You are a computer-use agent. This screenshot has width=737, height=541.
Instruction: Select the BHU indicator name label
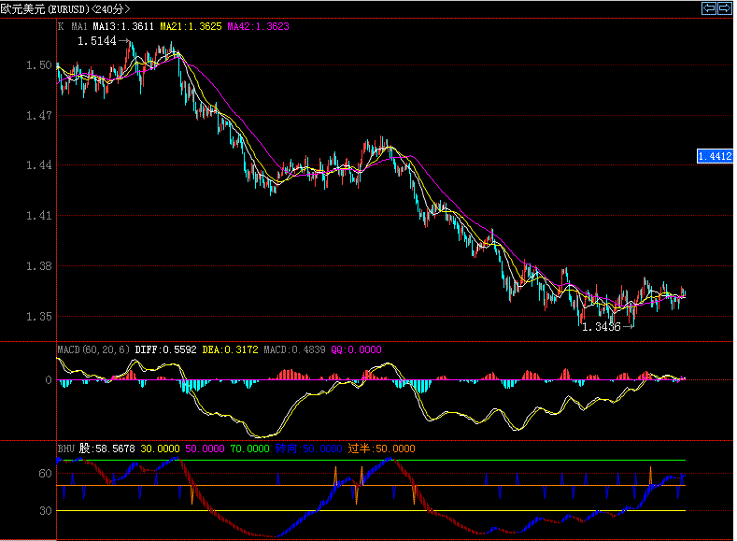(x=67, y=448)
